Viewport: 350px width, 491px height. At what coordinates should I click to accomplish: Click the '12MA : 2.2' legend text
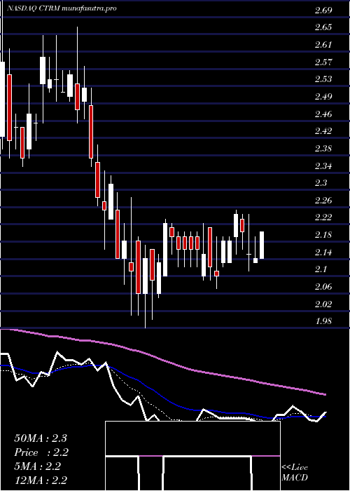pos(41,480)
